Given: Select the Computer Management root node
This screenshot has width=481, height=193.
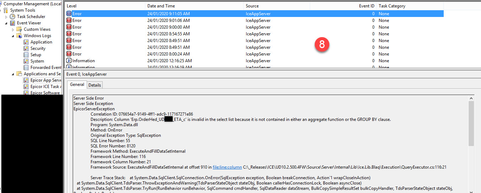Looking at the screenshot, I should 32,4.
